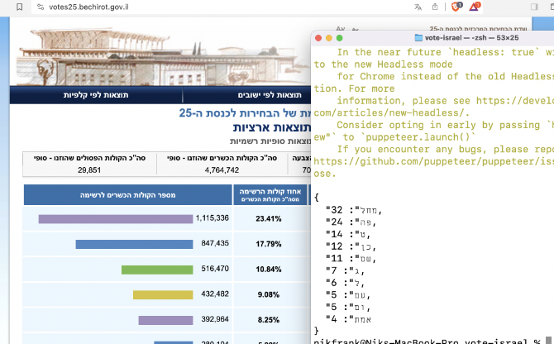Select the 10.84% percentage cell
This screenshot has width=554, height=344.
click(269, 269)
